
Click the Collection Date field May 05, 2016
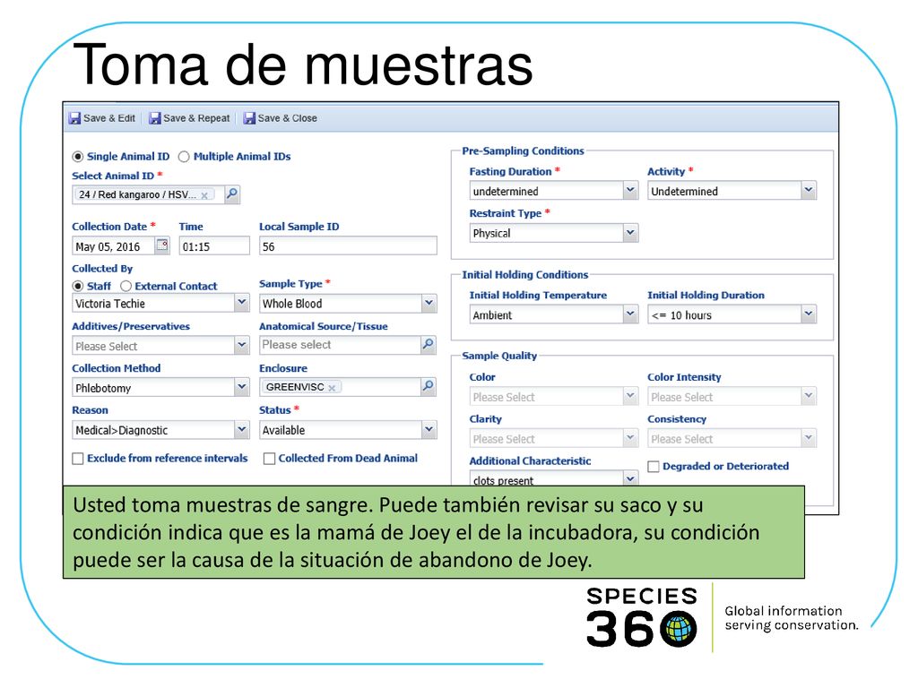[x=114, y=246]
